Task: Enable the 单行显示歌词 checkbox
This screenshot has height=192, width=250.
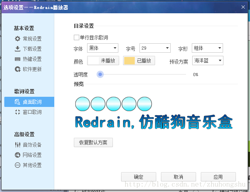Action: click(x=77, y=37)
